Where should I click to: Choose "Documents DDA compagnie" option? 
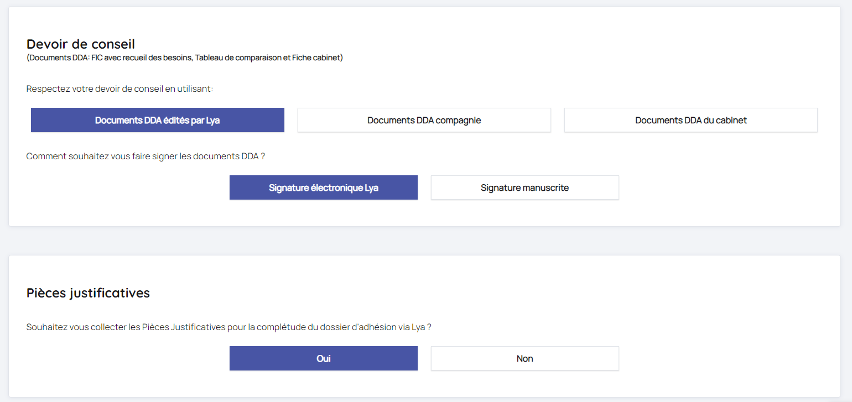tap(424, 120)
